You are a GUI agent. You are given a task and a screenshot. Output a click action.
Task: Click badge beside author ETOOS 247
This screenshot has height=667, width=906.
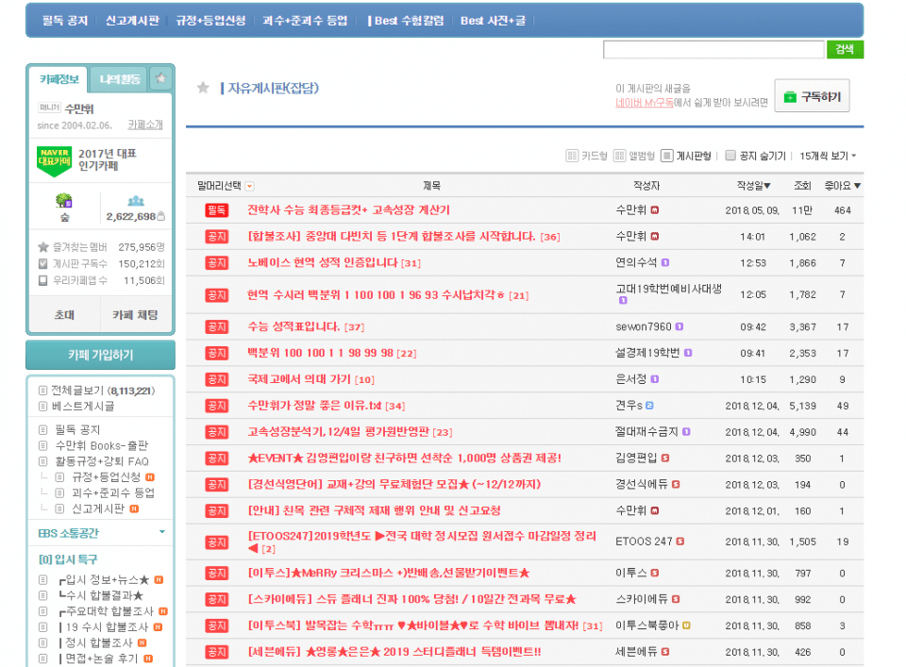[680, 542]
